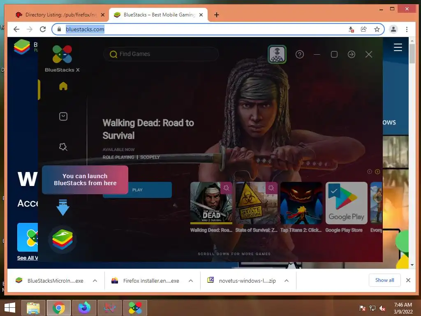This screenshot has height=316, width=421.
Task: Favorite the State of Survival thumbnail badge
Action: pyautogui.click(x=271, y=188)
